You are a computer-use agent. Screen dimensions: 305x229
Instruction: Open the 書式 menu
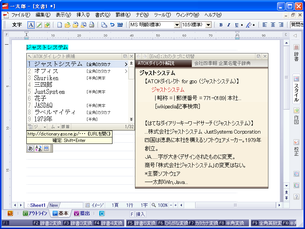click(103, 15)
